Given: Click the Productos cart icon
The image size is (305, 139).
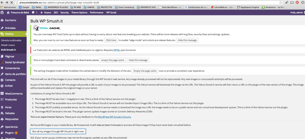Looking at the screenshot, I should pyautogui.click(x=2, y=100).
